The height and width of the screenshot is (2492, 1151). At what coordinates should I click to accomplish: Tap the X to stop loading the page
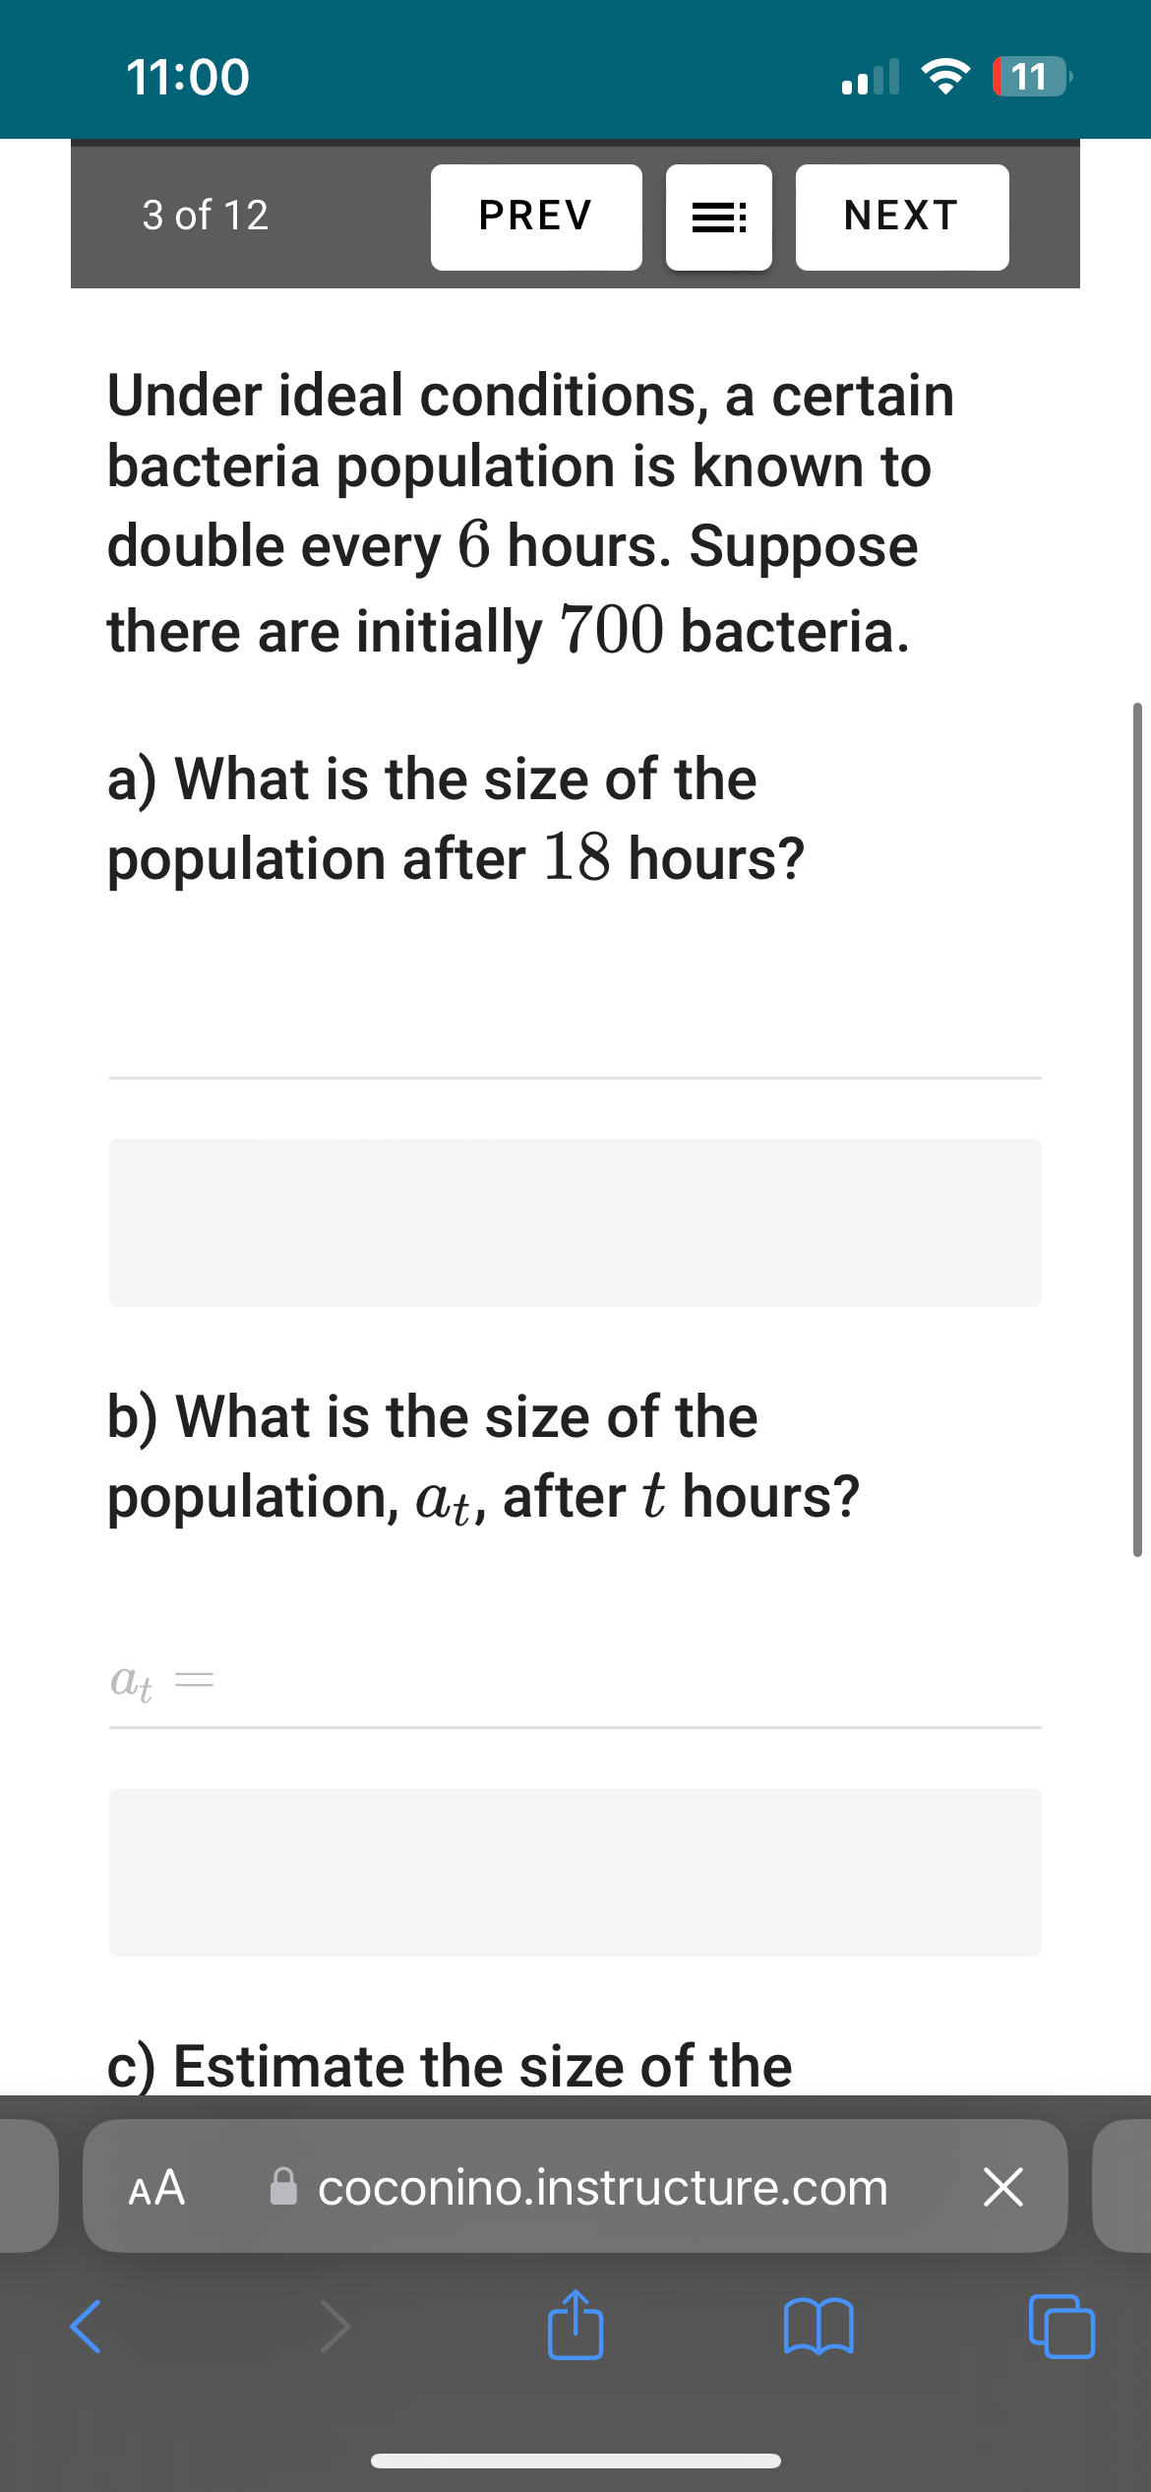(1003, 2187)
